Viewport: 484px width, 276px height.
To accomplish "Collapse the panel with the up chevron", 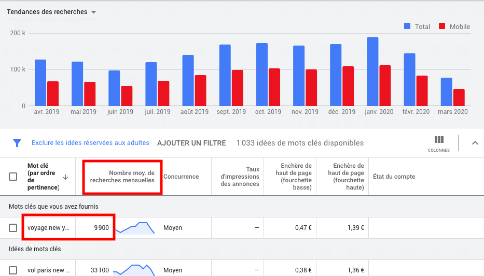I will click(475, 143).
